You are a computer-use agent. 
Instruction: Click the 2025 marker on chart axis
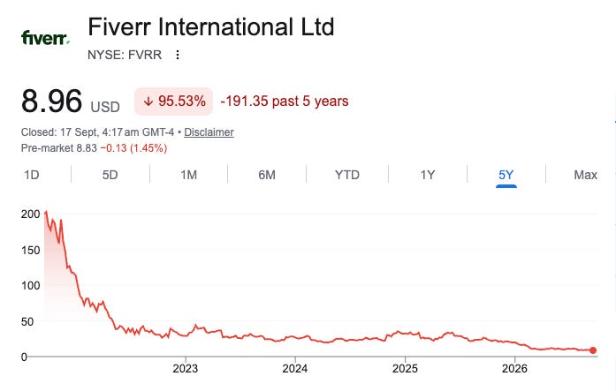click(x=405, y=369)
